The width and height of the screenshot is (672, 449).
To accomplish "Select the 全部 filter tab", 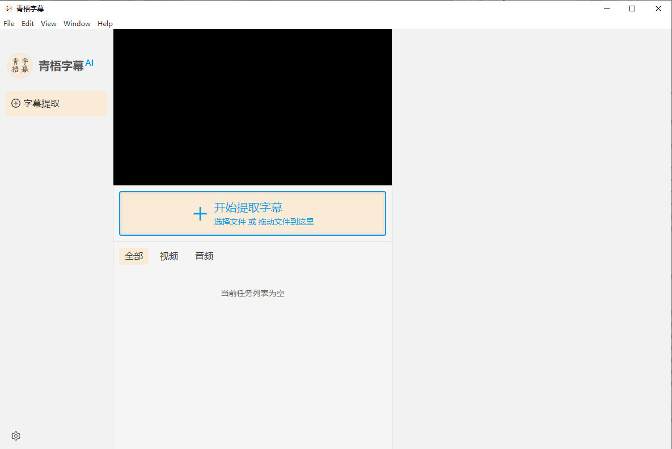I will click(x=134, y=256).
